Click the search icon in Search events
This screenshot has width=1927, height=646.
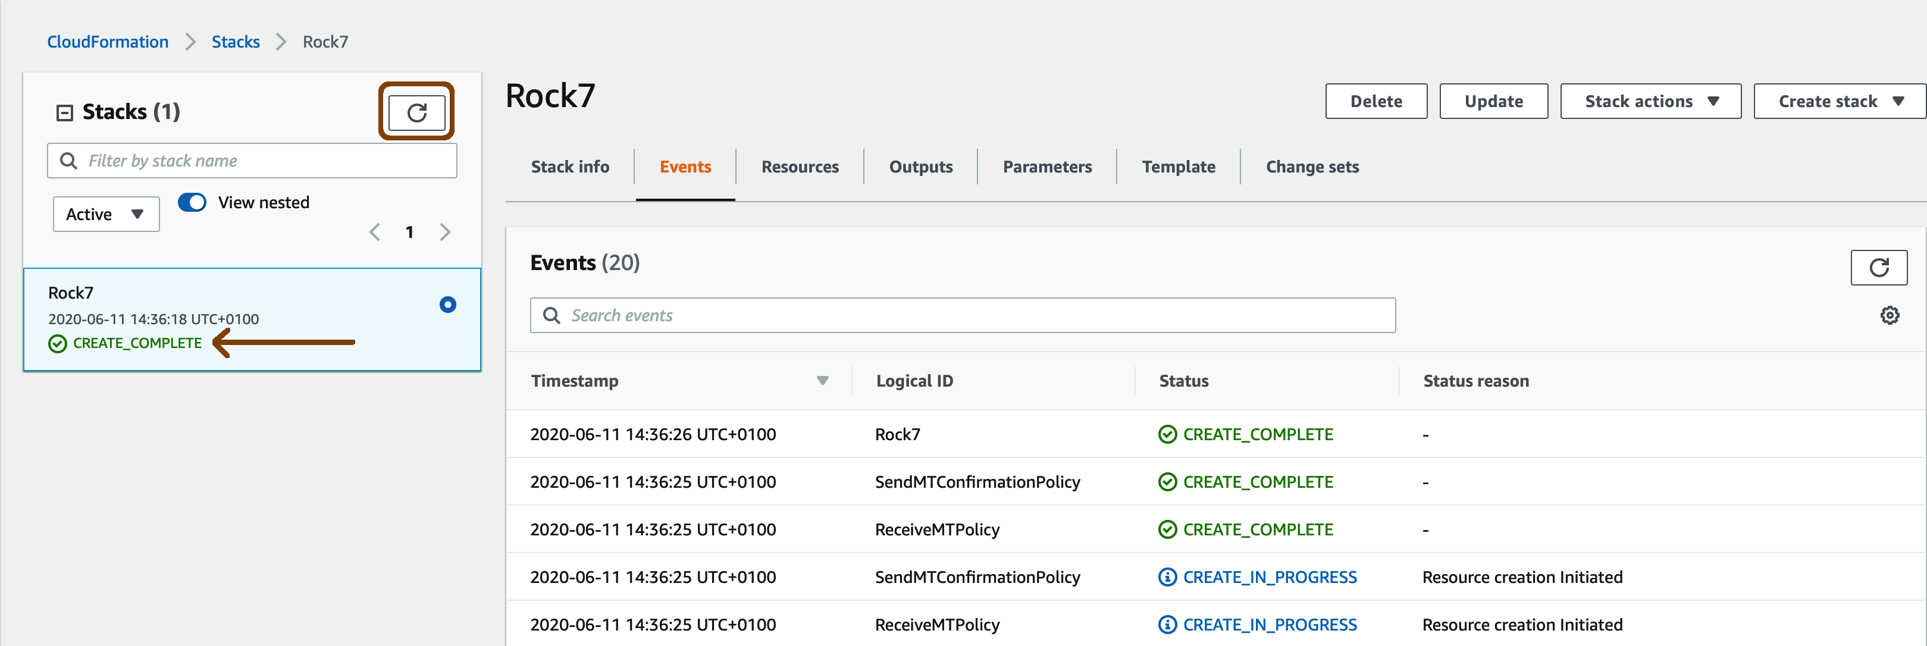coord(552,315)
